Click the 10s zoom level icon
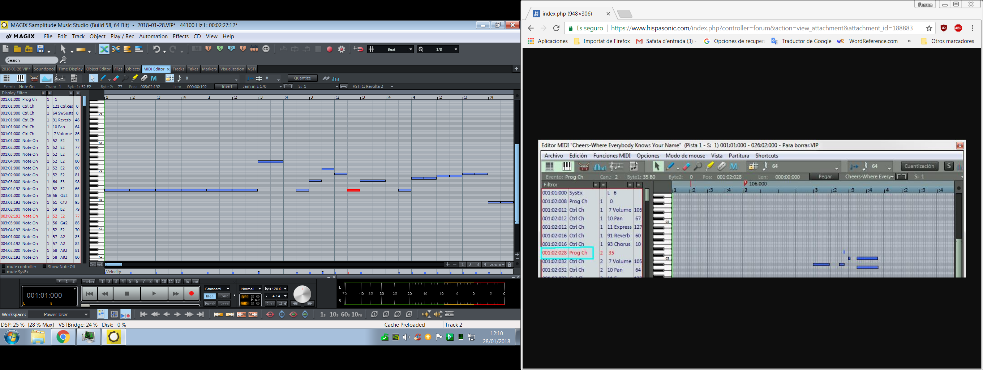Viewport: 983px width, 370px height. click(x=334, y=314)
